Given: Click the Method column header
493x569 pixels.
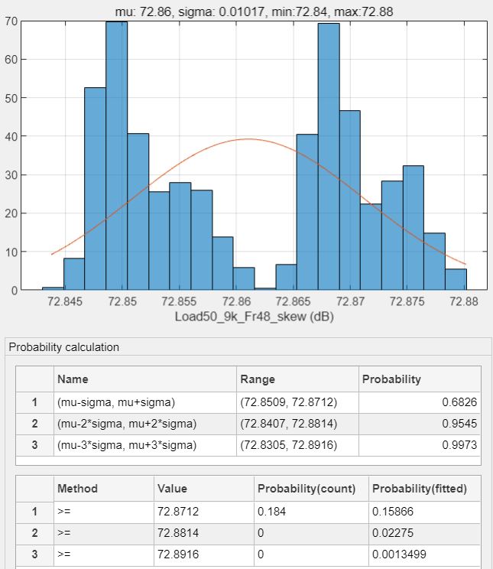Looking at the screenshot, I should click(104, 489).
